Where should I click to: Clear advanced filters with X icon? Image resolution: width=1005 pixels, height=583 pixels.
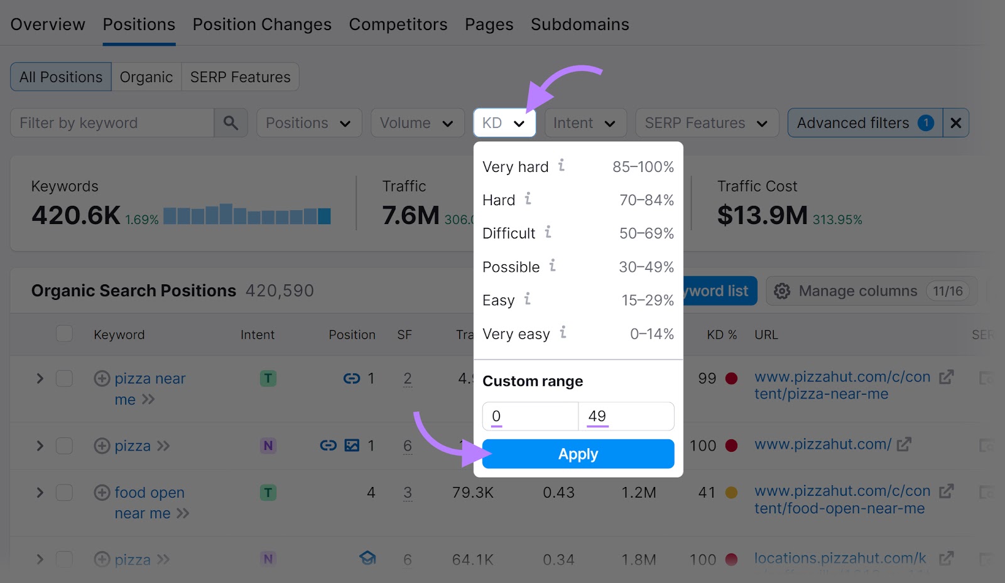955,123
